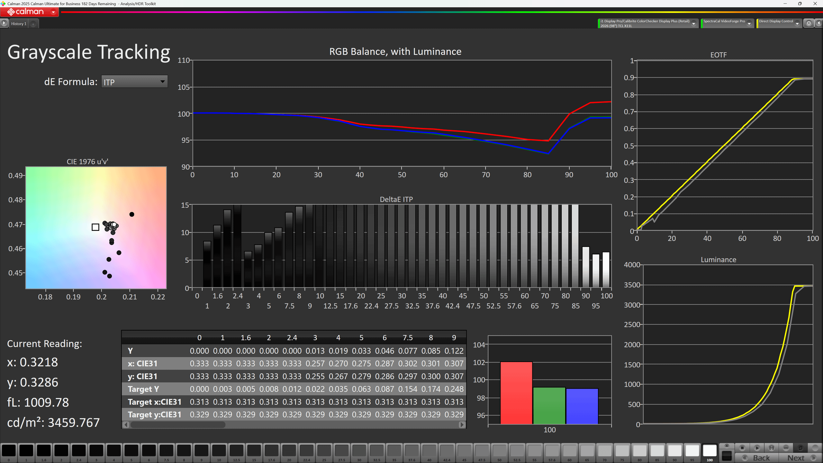Toggle the black pattern preview window square

(x=727, y=455)
